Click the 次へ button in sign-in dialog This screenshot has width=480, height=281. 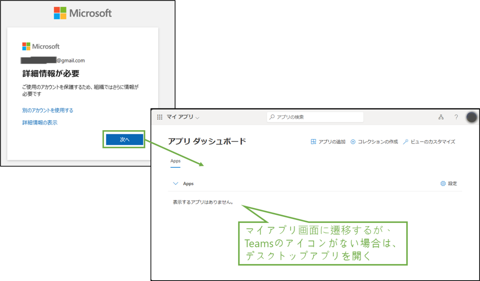pyautogui.click(x=124, y=139)
